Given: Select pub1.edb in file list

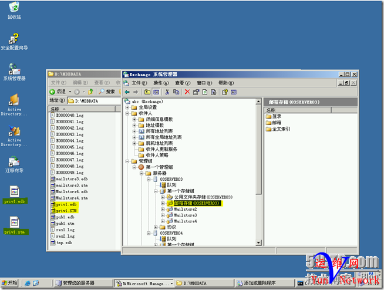Looking at the screenshot, I should click(x=62, y=217).
